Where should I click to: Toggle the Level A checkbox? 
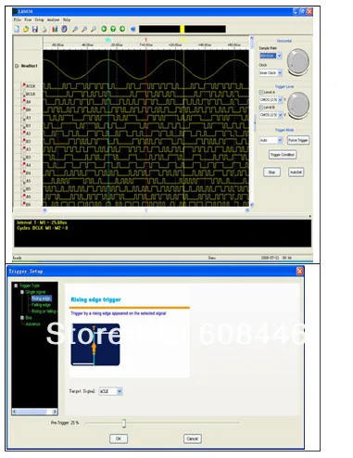(x=261, y=92)
